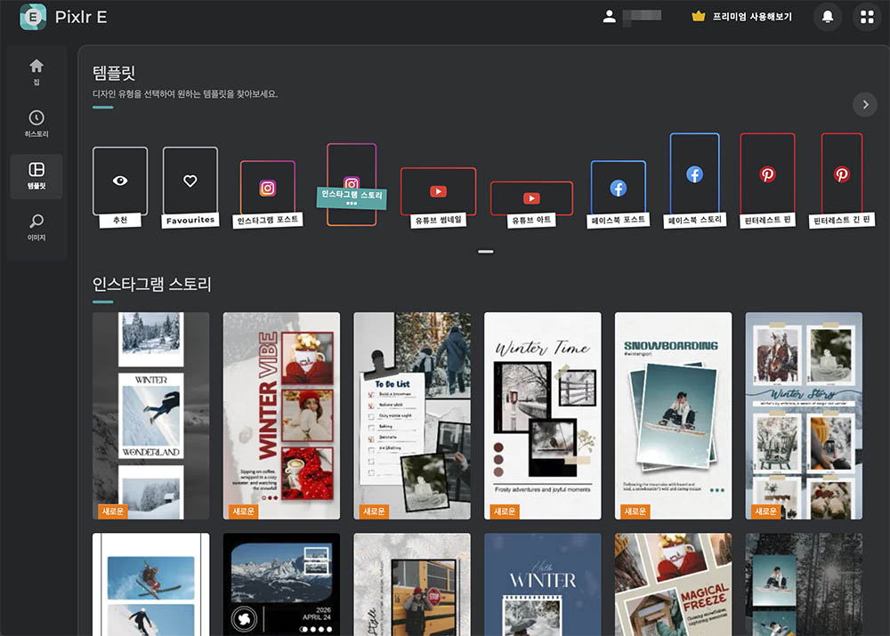Open the Winter Story photo grid template
The width and height of the screenshot is (890, 636).
click(804, 415)
